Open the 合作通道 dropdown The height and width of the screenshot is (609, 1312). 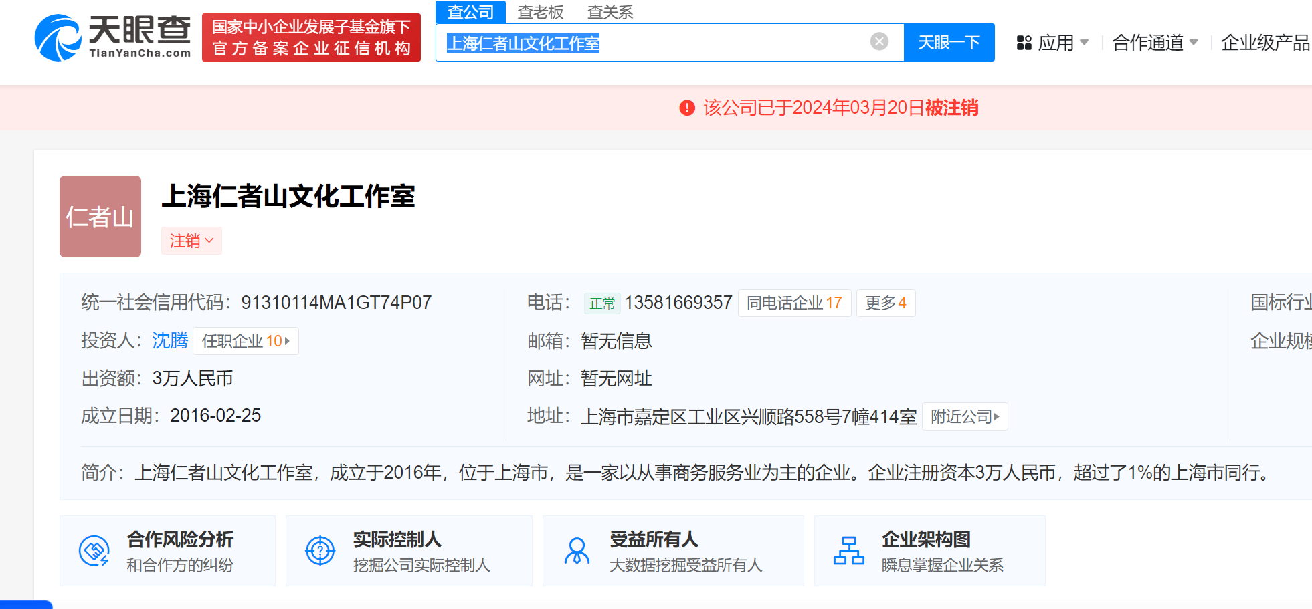click(1154, 42)
